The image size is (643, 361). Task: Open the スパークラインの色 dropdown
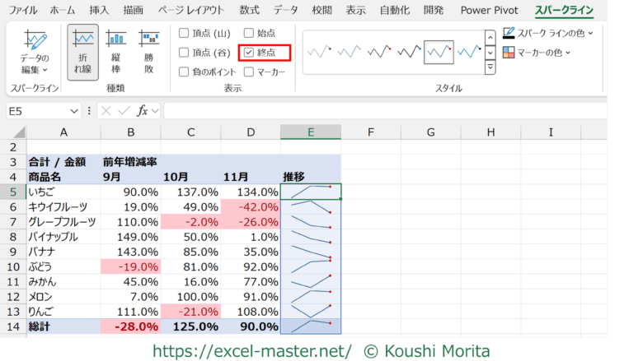(x=549, y=33)
